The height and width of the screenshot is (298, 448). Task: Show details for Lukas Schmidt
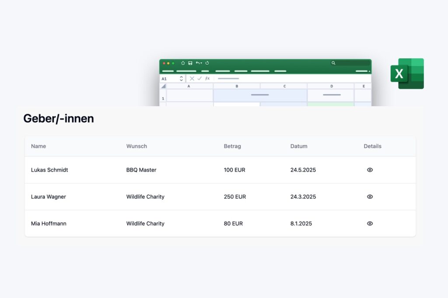370,170
